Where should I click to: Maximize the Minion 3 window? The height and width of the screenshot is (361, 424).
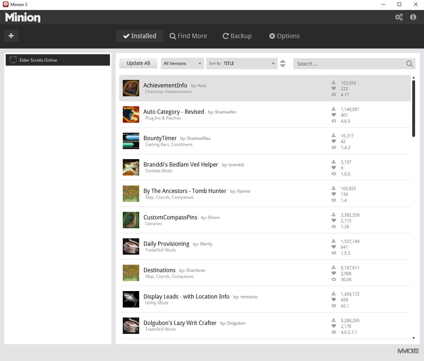coord(399,4)
